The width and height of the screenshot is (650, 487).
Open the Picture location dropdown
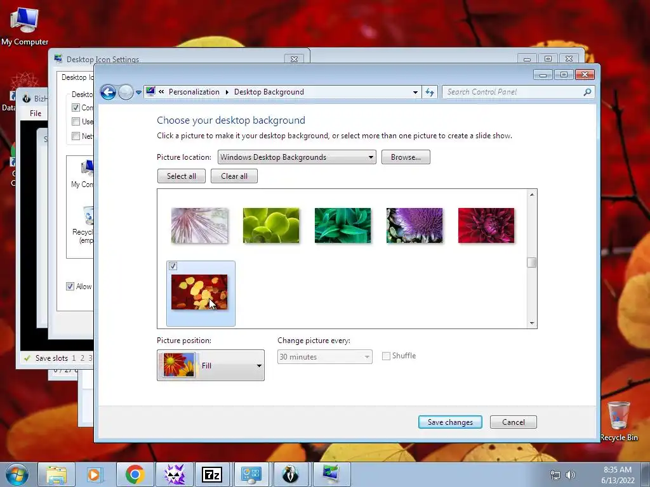pos(297,157)
